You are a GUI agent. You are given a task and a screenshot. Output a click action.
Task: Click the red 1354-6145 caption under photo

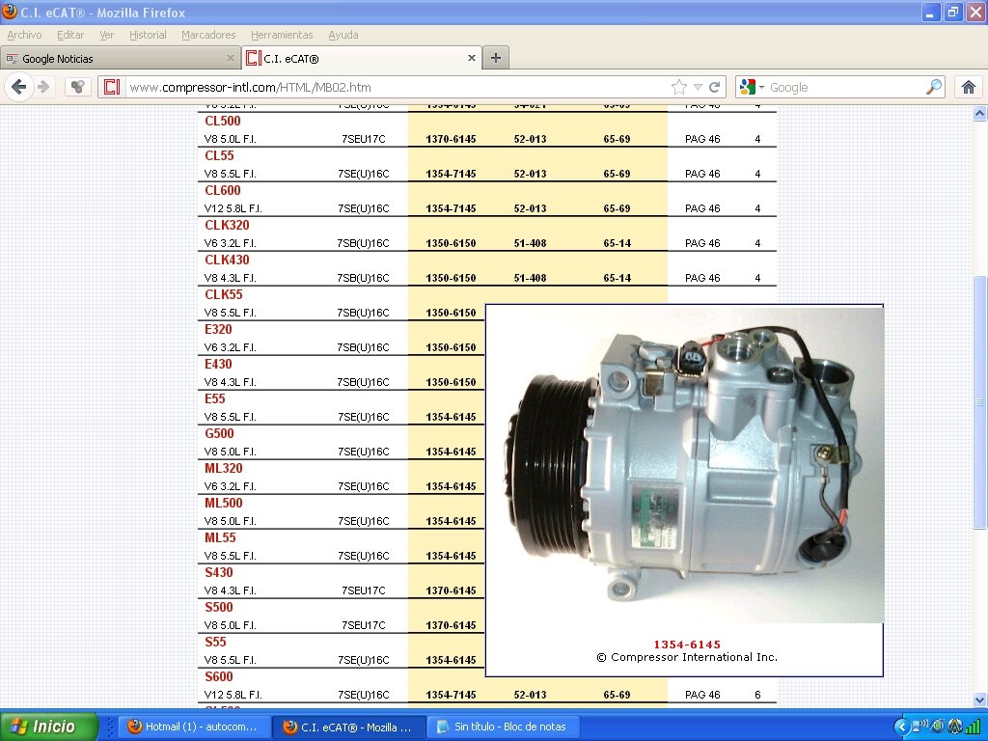coord(687,645)
